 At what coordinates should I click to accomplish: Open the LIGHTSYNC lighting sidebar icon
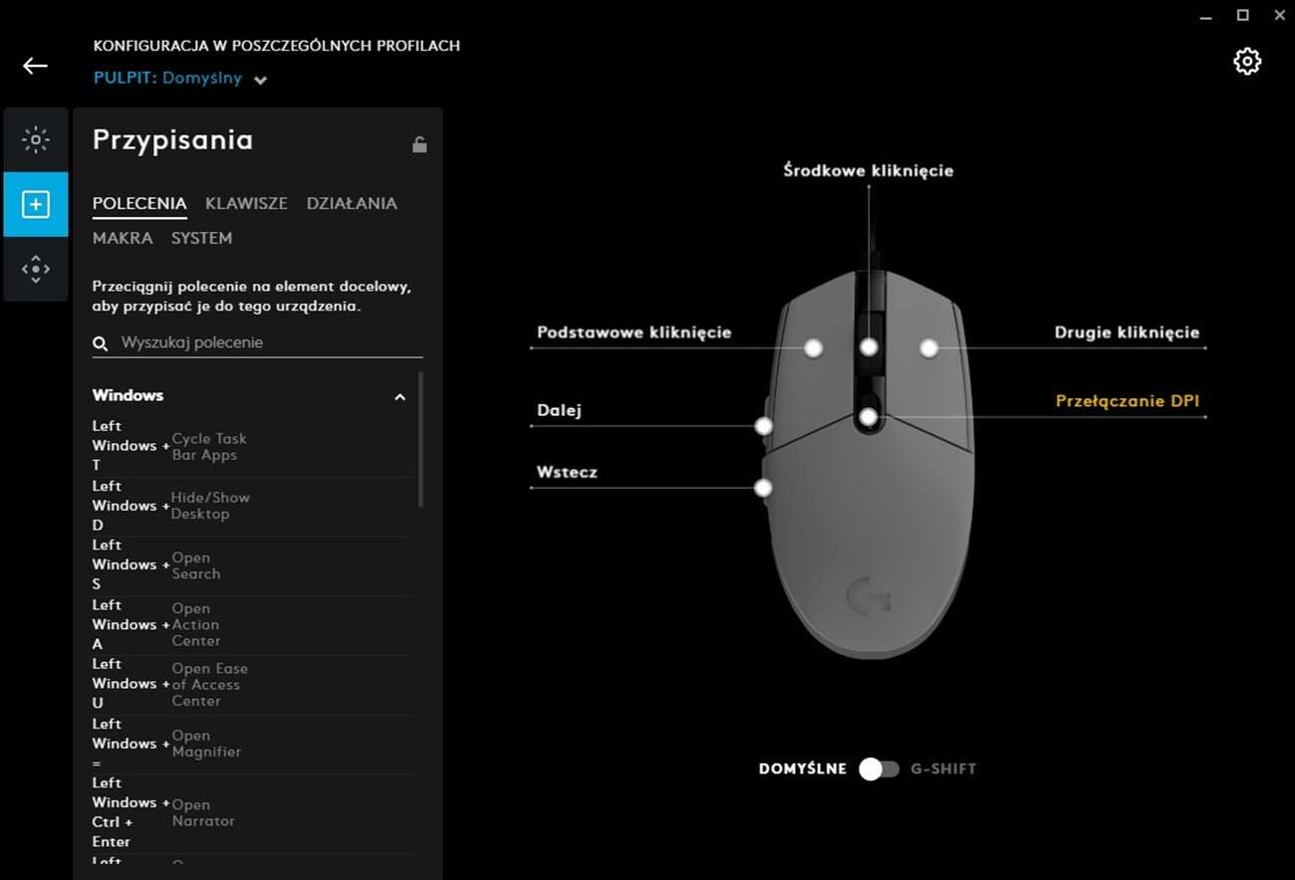[x=36, y=140]
